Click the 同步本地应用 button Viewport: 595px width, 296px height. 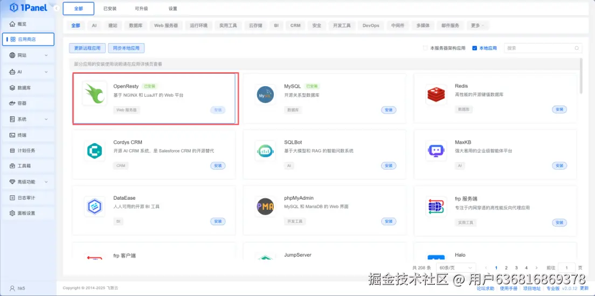(x=126, y=48)
